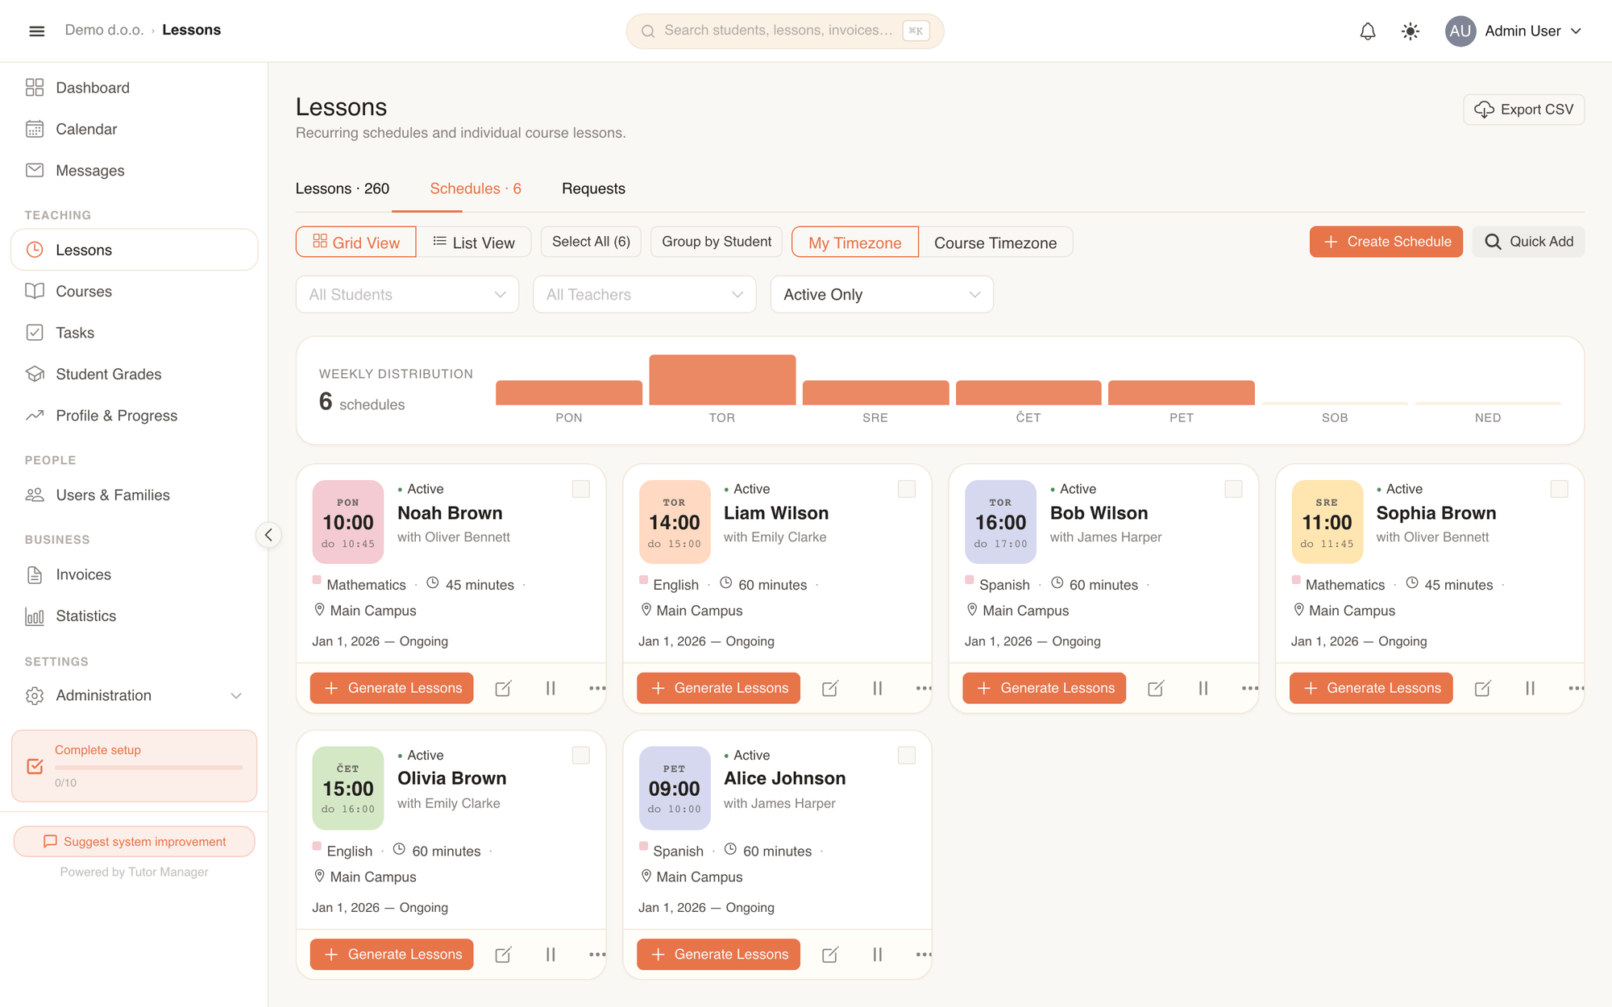Select Olivia Brown schedule checkbox
Image resolution: width=1612 pixels, height=1007 pixels.
[x=580, y=755]
